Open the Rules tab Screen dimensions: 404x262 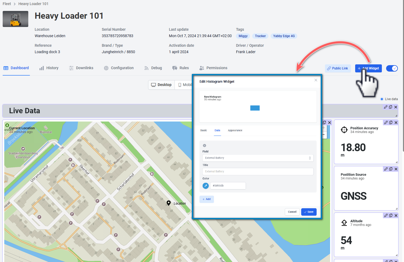[181, 68]
